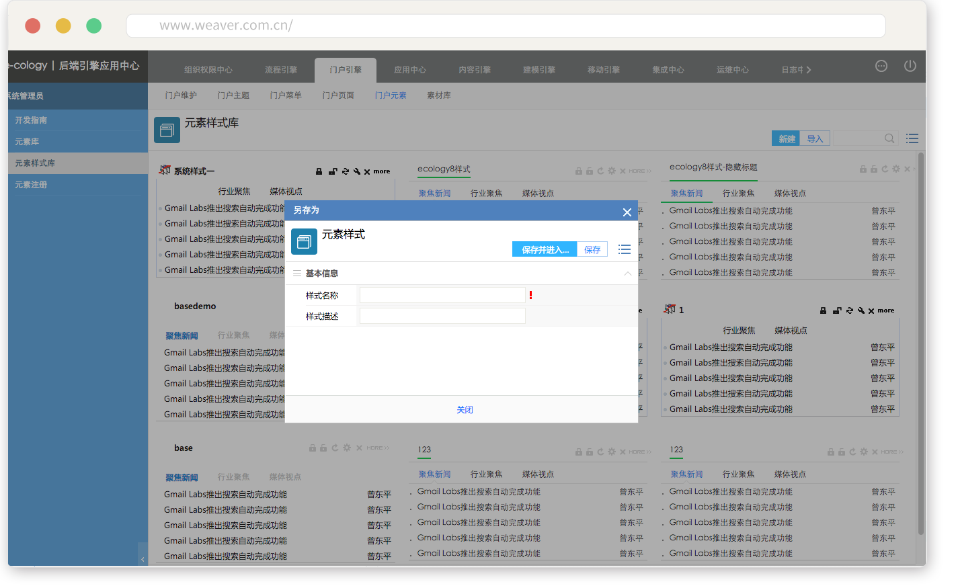The height and width of the screenshot is (588, 958).
Task: Click the search magnifier icon
Action: pos(889,138)
